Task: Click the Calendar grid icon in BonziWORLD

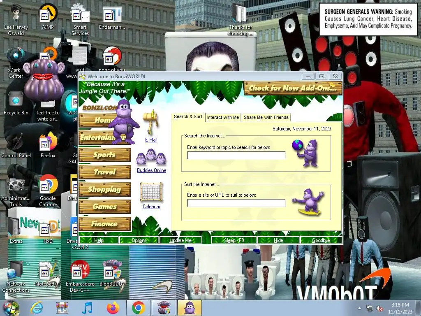Action: [151, 192]
